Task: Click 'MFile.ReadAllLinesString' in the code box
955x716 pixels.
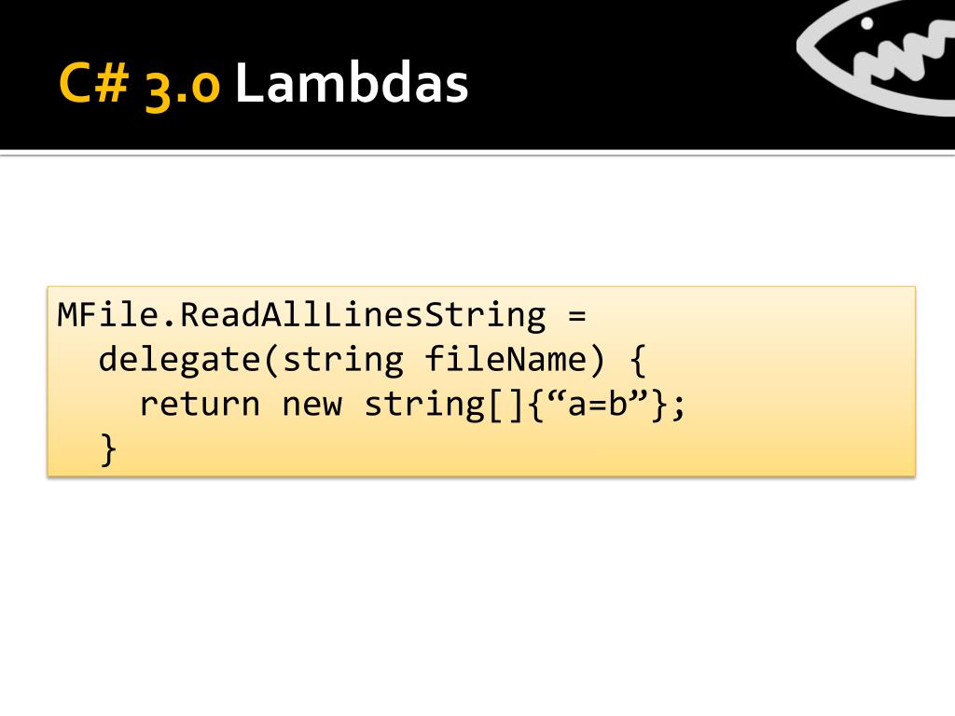Action: point(301,315)
